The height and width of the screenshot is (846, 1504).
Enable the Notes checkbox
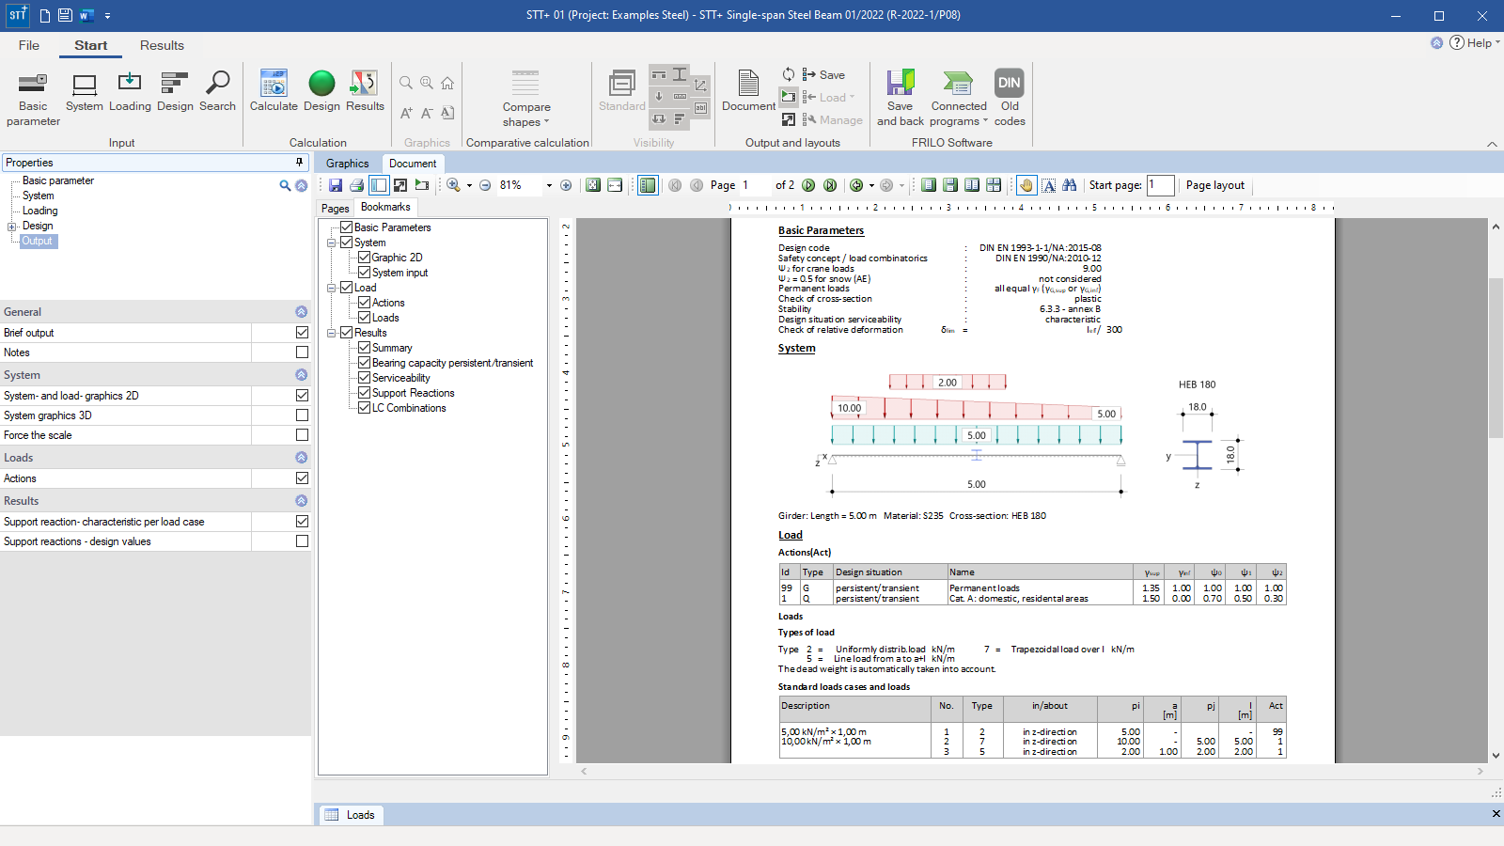[302, 352]
